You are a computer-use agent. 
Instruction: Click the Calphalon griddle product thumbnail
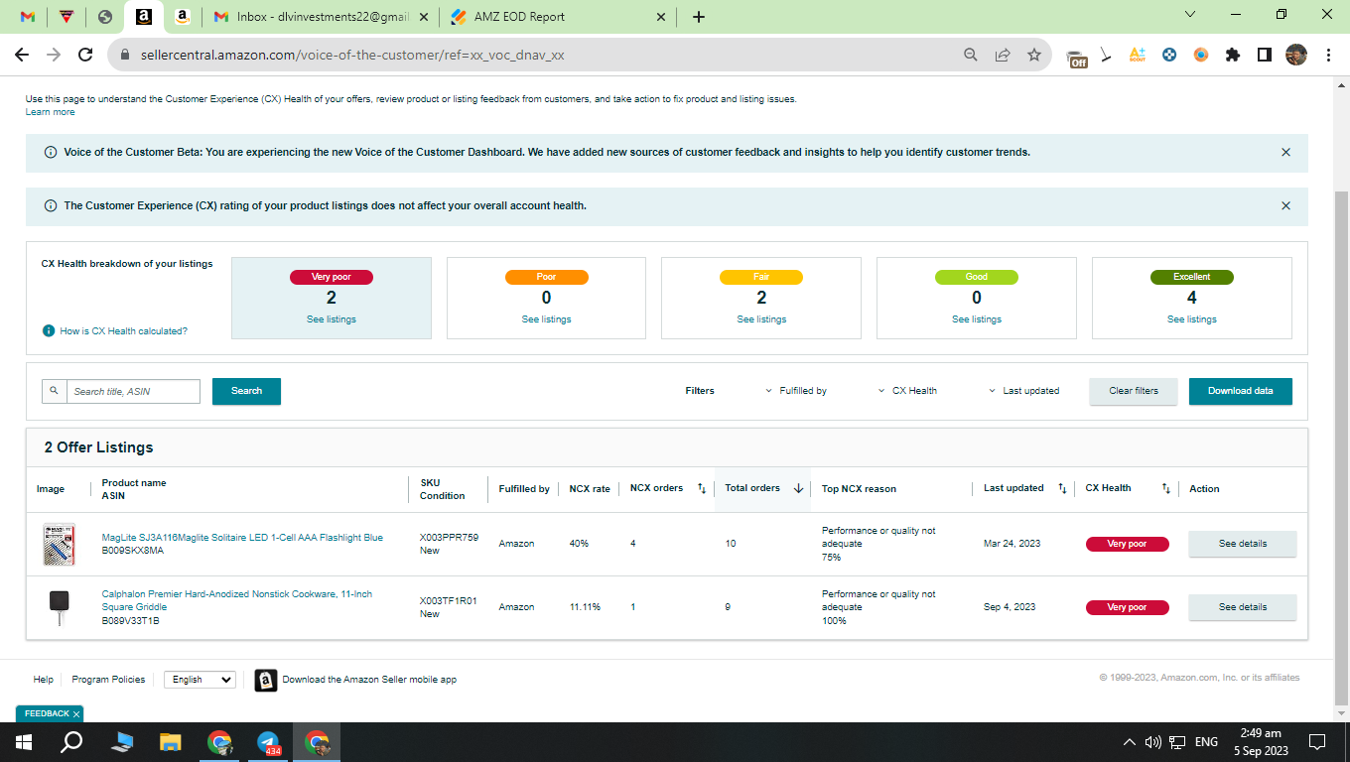tap(59, 607)
